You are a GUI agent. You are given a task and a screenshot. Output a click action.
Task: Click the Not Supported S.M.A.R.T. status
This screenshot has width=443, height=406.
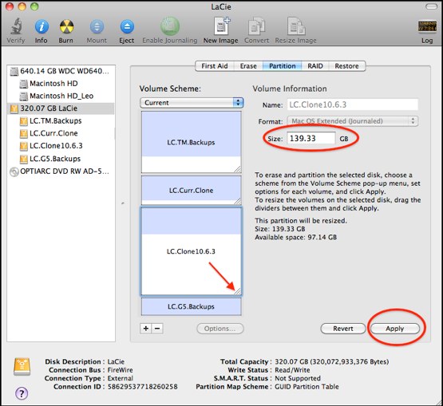298,378
